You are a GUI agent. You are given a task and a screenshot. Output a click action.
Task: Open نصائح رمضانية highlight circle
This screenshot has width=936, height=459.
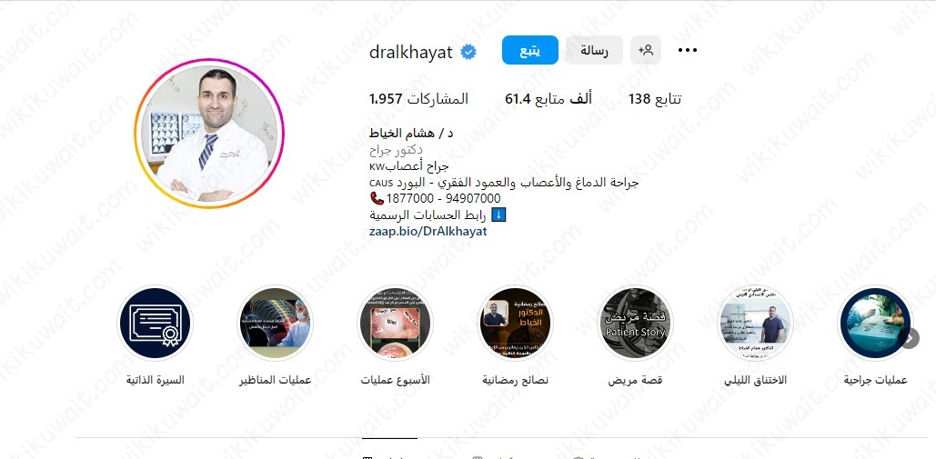(x=516, y=323)
